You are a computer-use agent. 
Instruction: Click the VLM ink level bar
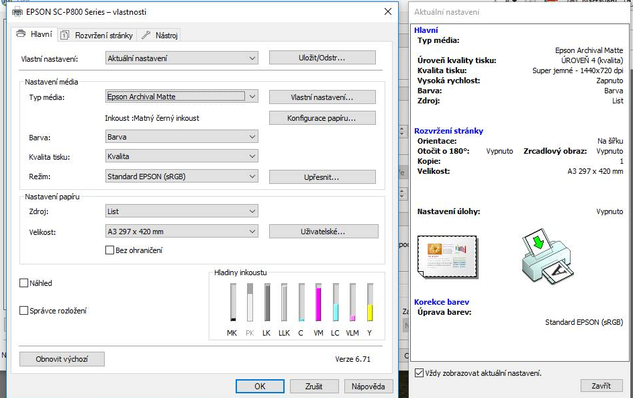click(x=353, y=302)
